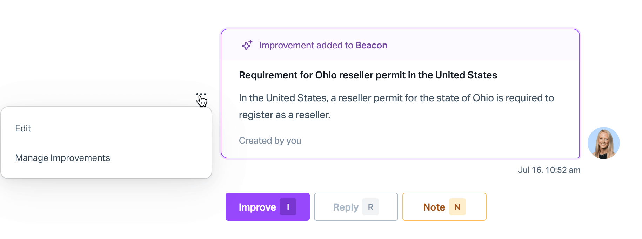
Task: Click the Reply button
Action: (356, 207)
